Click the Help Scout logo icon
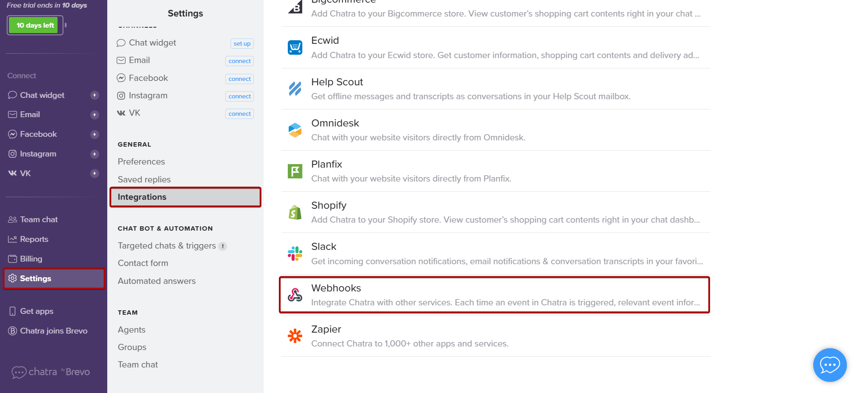 coord(295,89)
